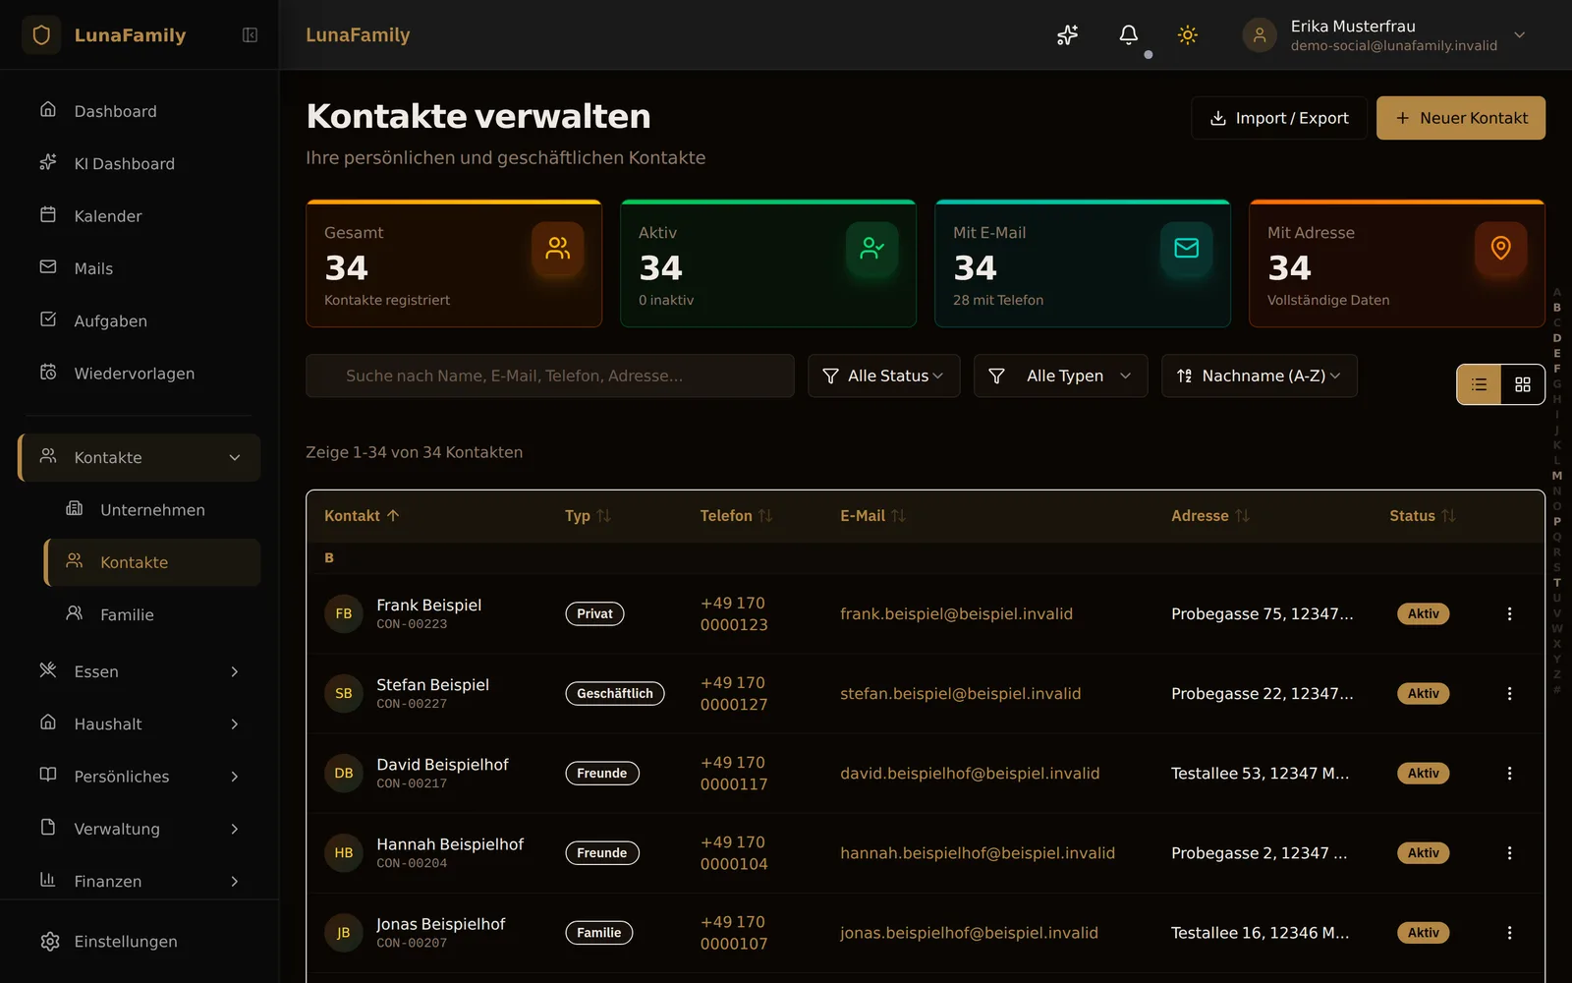
Task: Click the contact search input field
Action: click(549, 376)
